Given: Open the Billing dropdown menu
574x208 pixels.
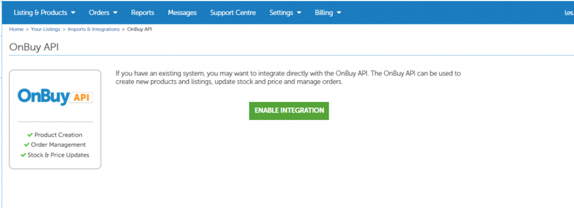Looking at the screenshot, I should (x=327, y=12).
